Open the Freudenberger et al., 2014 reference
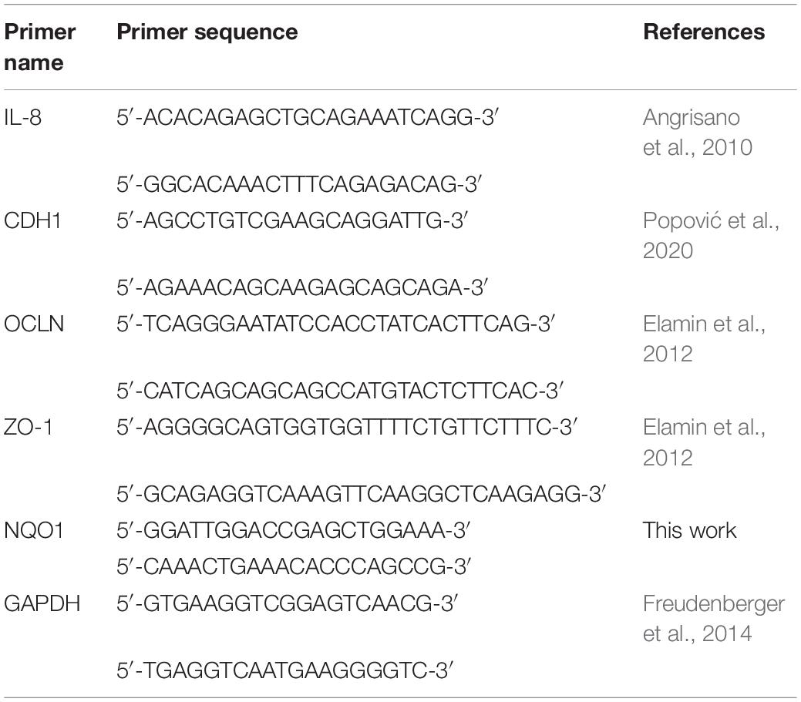The width and height of the screenshot is (801, 702). point(714,619)
